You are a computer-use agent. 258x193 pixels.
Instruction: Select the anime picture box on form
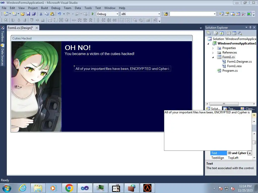click(x=36, y=86)
